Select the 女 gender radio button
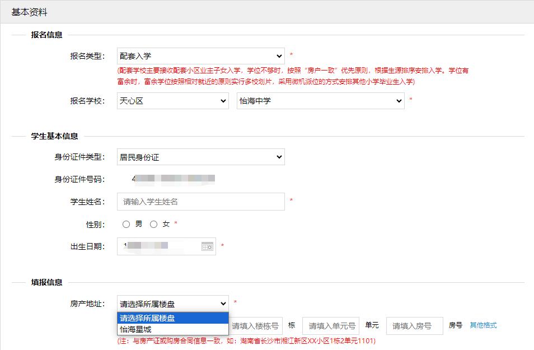The height and width of the screenshot is (350, 534). [x=154, y=224]
